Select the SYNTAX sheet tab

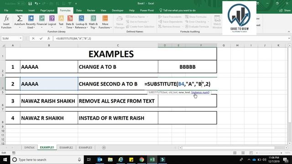[x=29, y=148]
